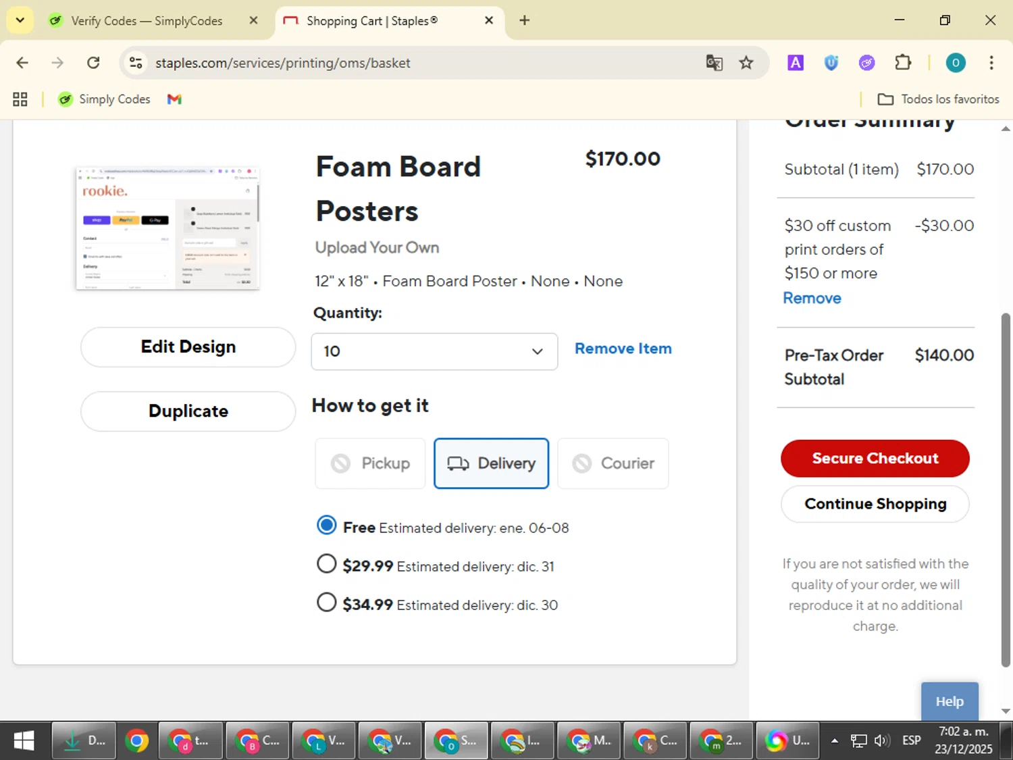Select the Courier option
This screenshot has height=760, width=1013.
pos(613,463)
